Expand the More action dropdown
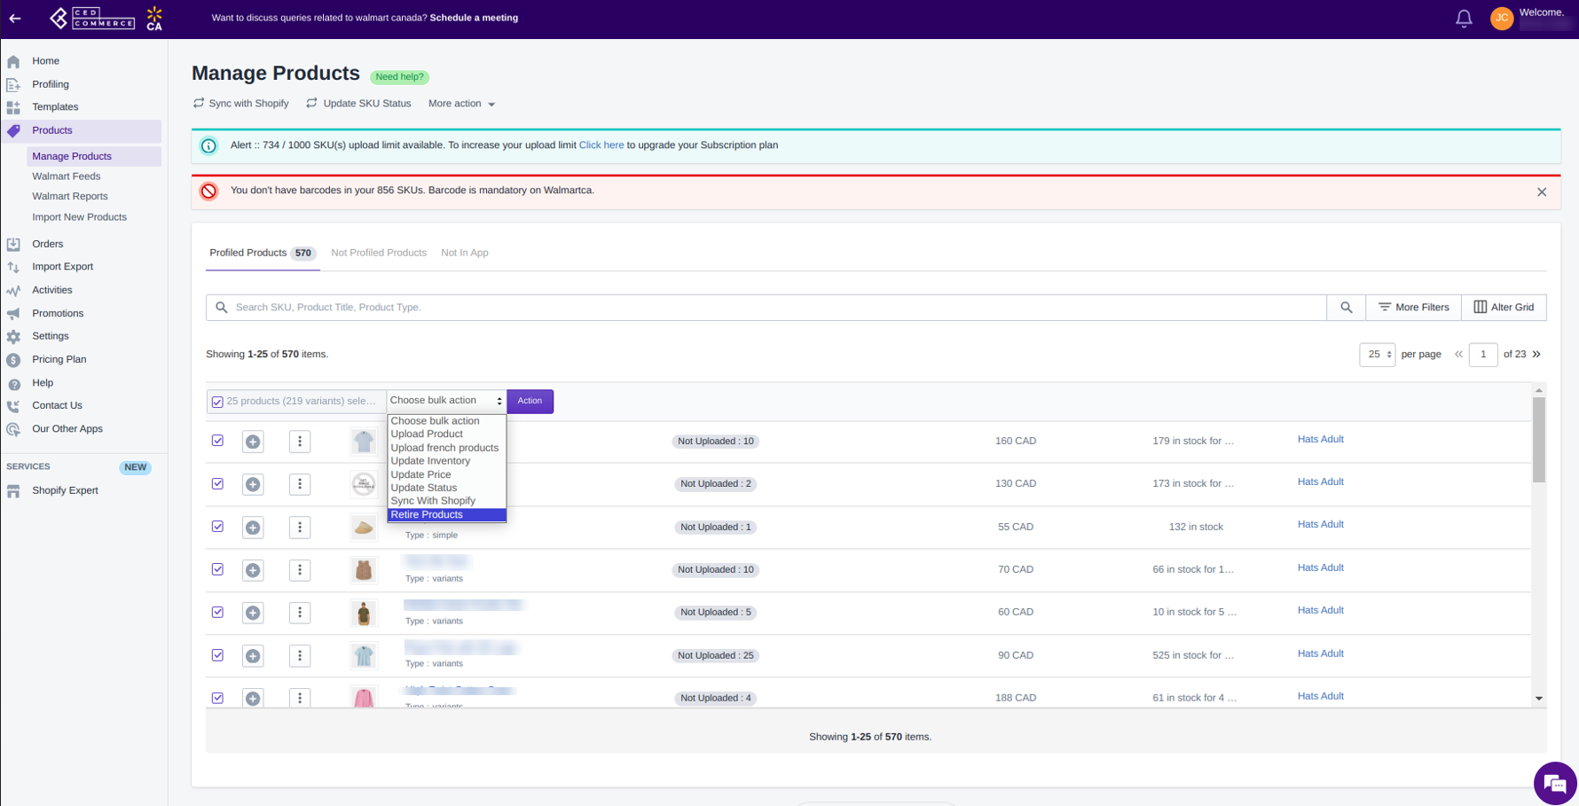 point(461,104)
